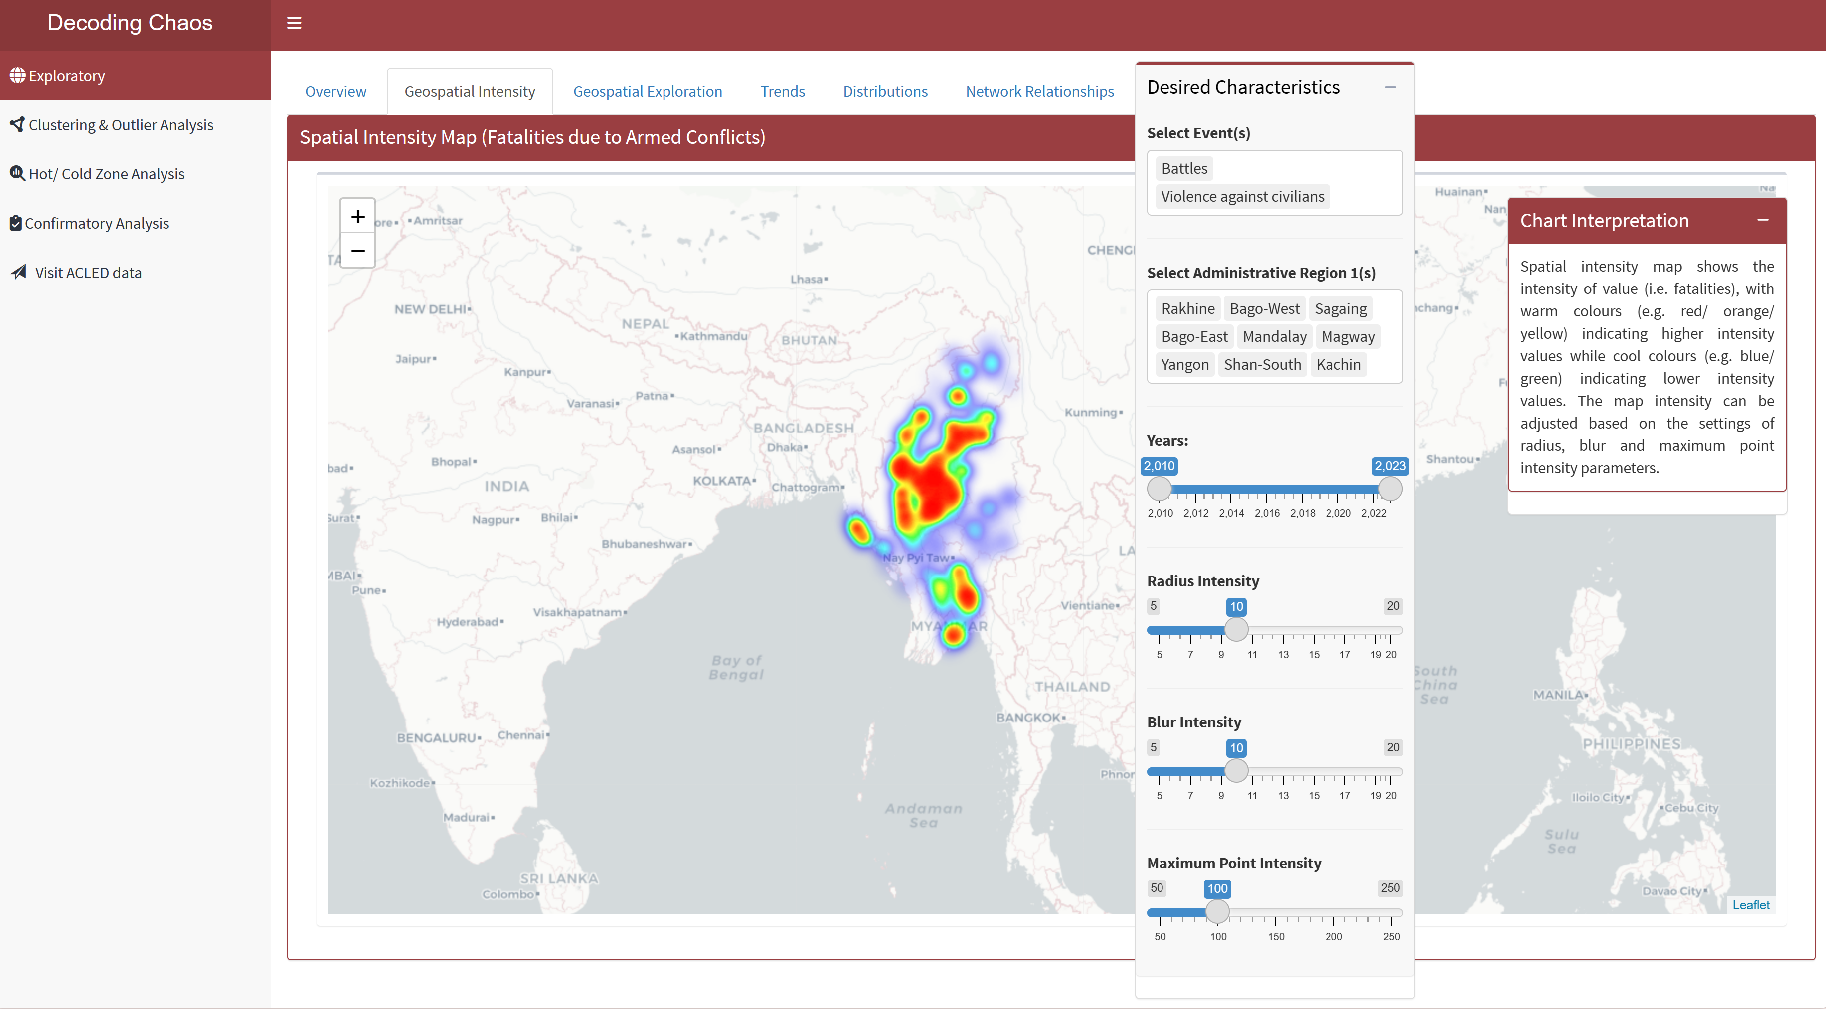Zoom out on the map

(358, 250)
